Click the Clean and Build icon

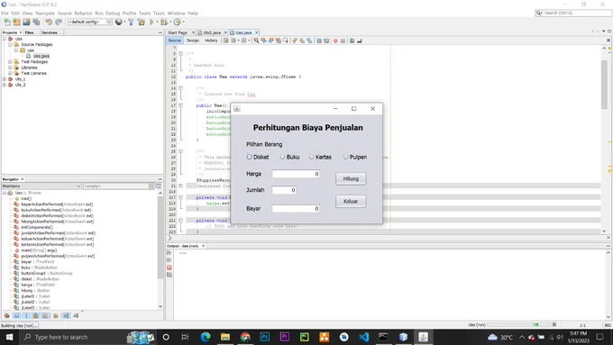(142, 22)
